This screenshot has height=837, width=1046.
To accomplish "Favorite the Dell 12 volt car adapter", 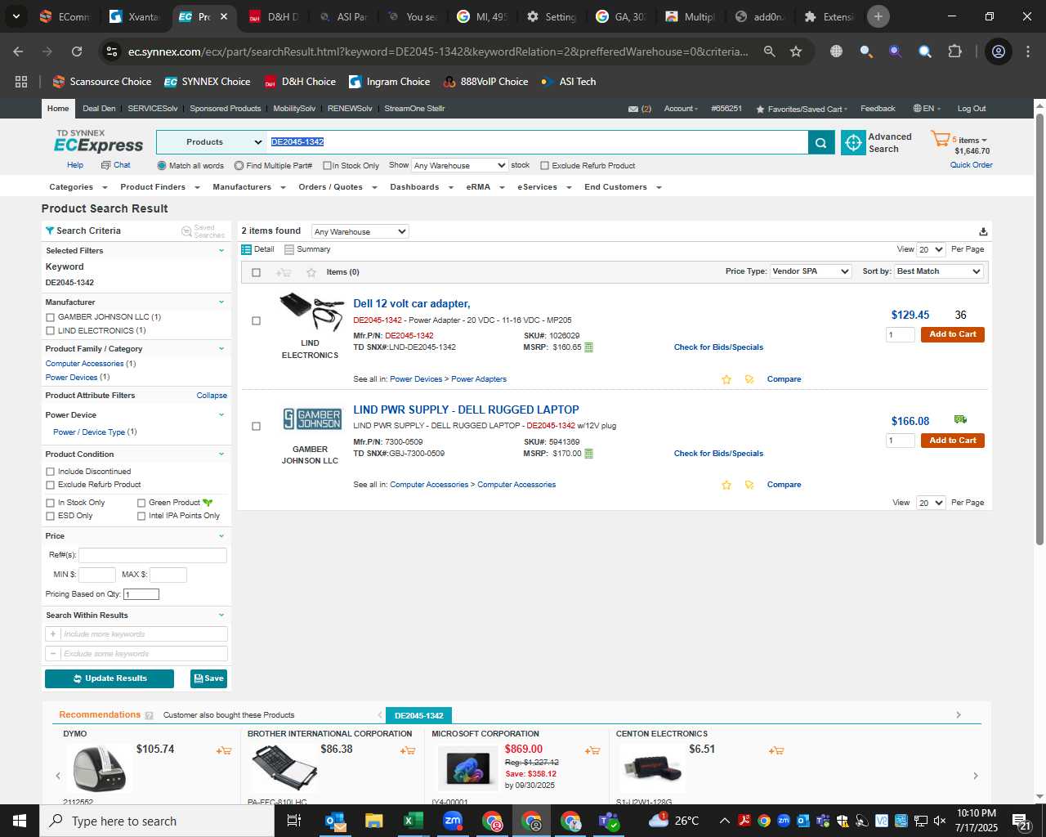I will coord(726,379).
